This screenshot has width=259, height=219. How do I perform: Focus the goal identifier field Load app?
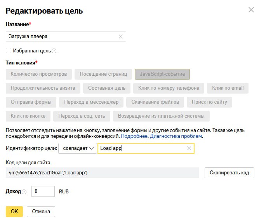[146, 148]
